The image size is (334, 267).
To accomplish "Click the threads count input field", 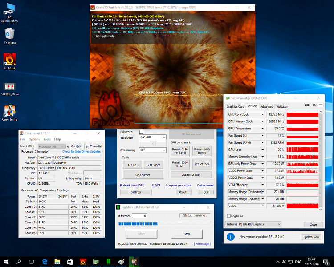I will (138, 216).
